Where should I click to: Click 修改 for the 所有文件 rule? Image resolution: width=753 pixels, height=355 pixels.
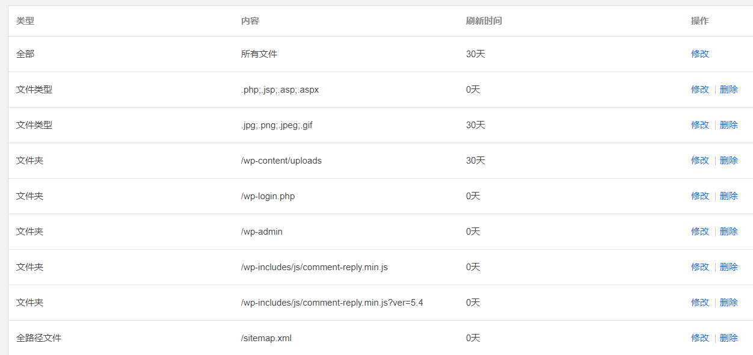click(700, 54)
